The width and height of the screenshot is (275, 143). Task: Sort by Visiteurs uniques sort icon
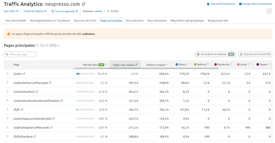167,65
